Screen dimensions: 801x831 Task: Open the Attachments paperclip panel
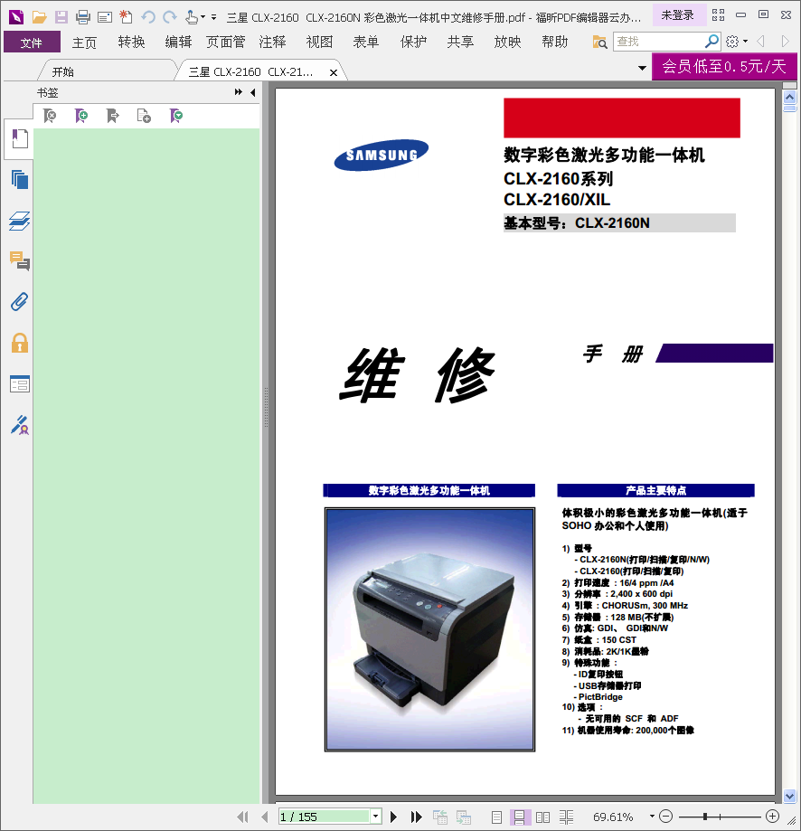[20, 301]
